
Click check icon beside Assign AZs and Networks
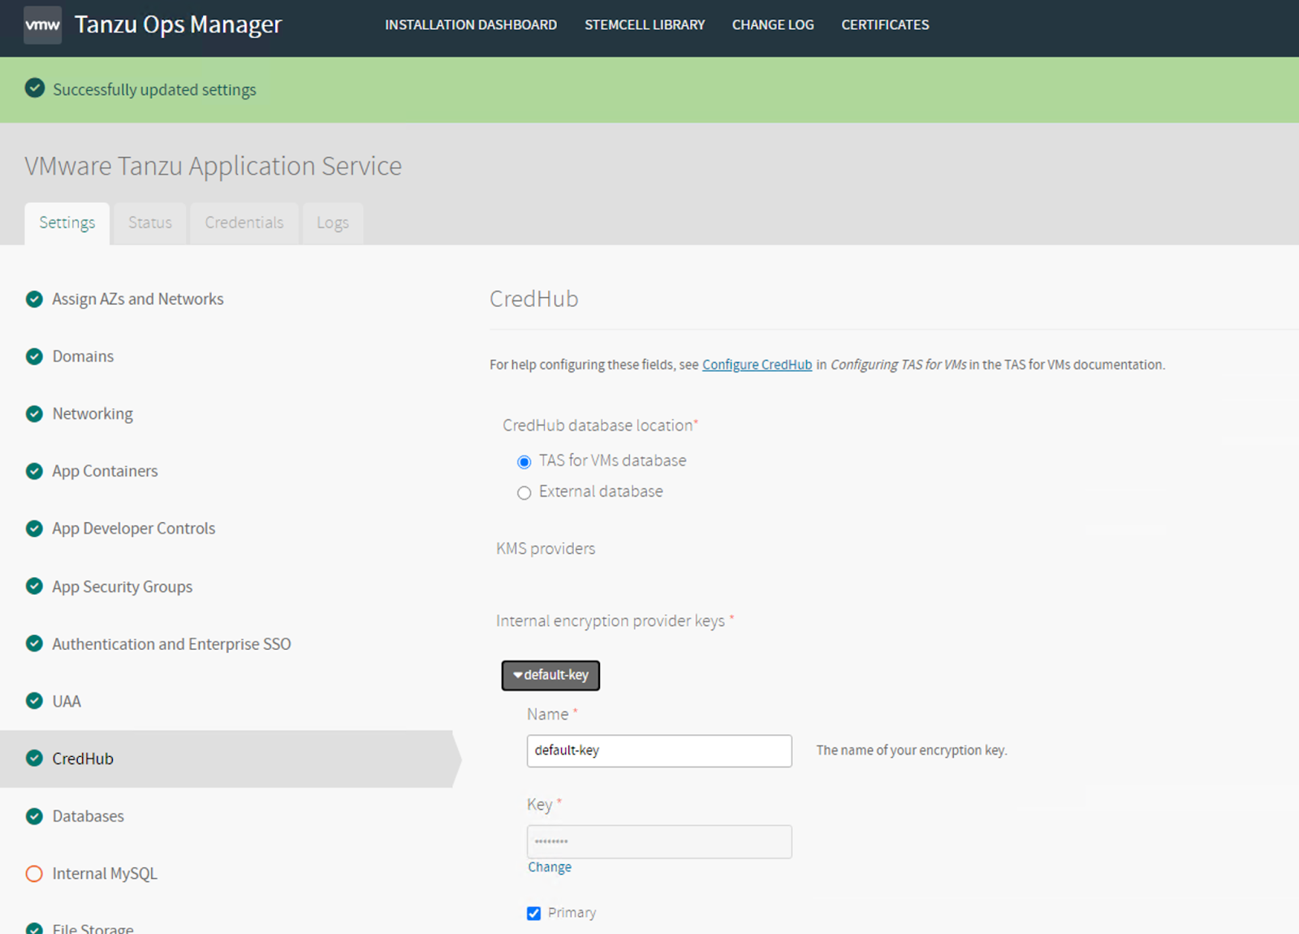coord(34,299)
